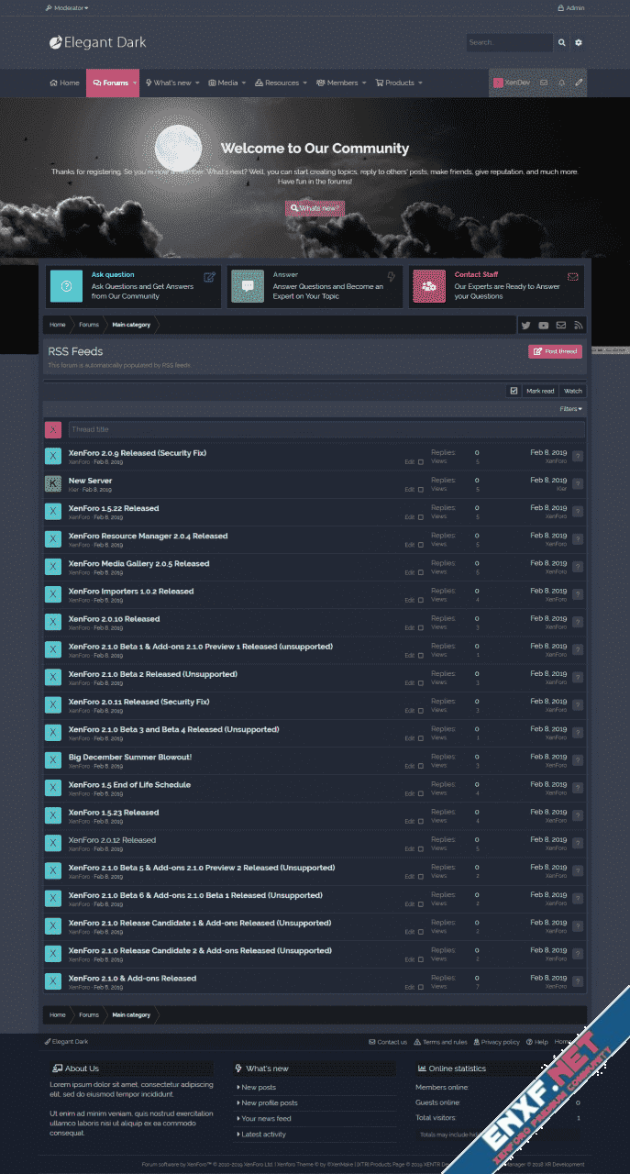Expand the Forums menu arrow
Screen dimensions: 630x1174
pyautogui.click(x=135, y=83)
